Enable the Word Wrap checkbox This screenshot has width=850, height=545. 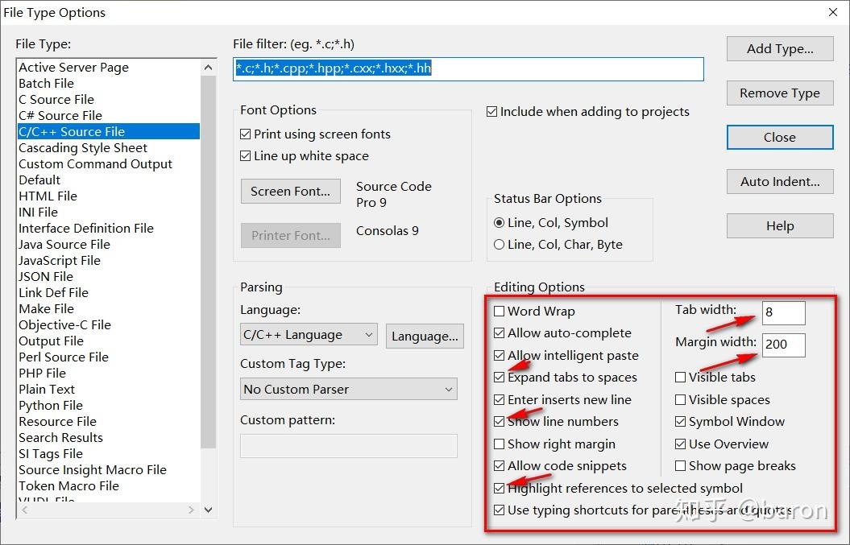pyautogui.click(x=500, y=312)
